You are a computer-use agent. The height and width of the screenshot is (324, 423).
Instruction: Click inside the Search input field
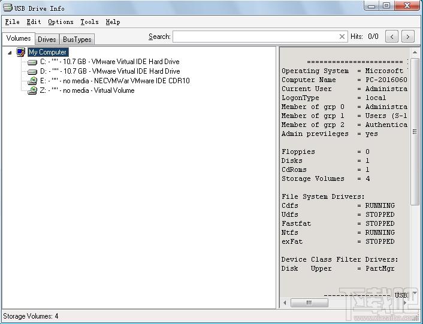tap(255, 37)
